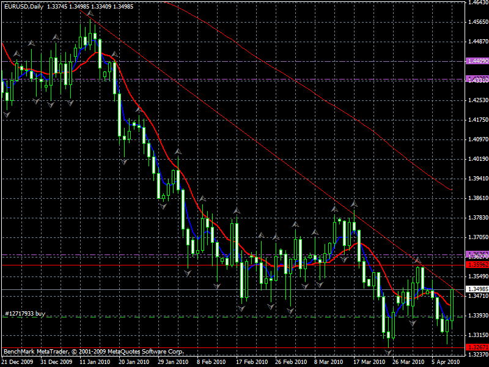Select the 8 Feb 2010 date label
The image size is (489, 367).
(x=211, y=362)
